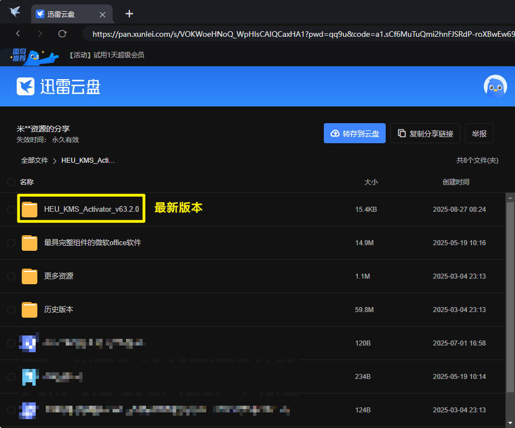Close the 迅雷云盘 browser tab

point(103,14)
